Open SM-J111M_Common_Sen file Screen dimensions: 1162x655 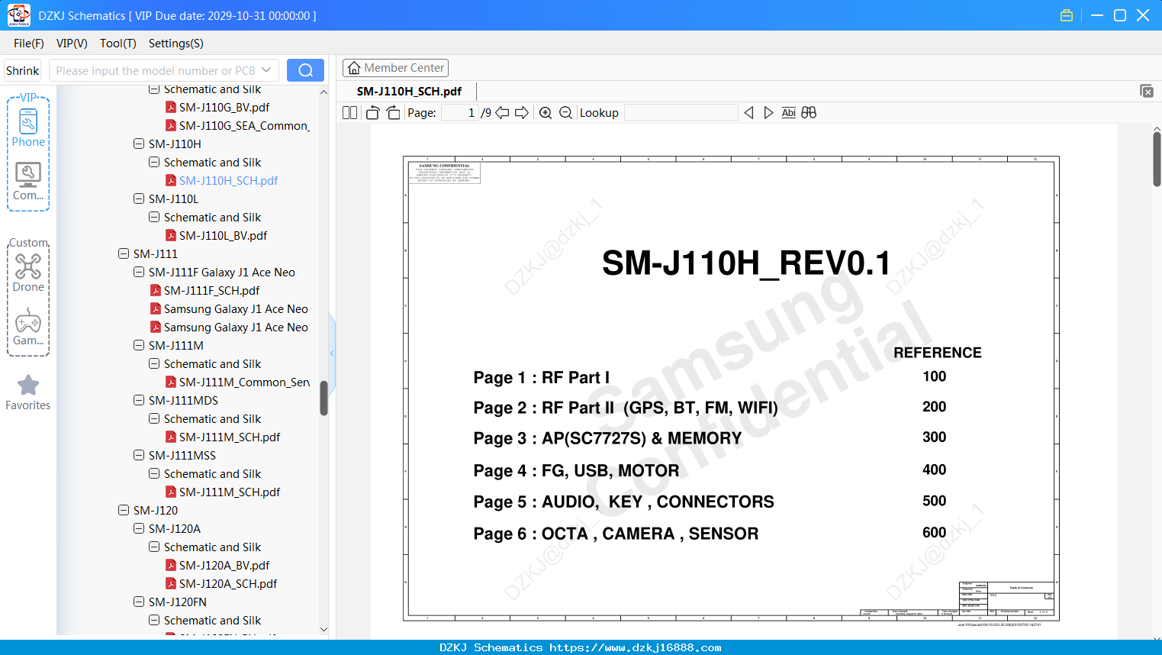click(244, 382)
